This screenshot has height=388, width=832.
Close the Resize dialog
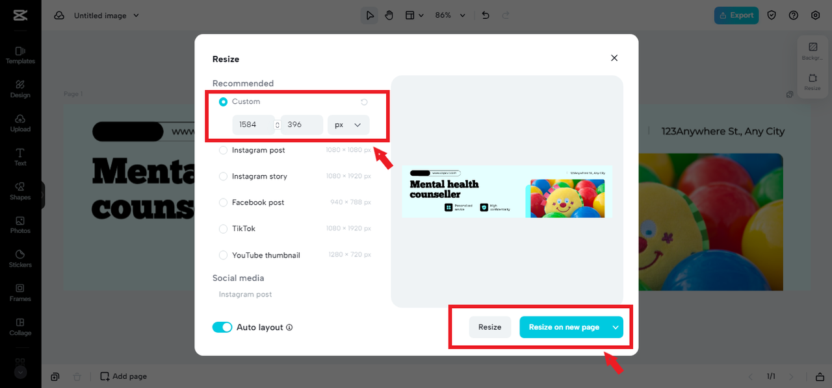tap(614, 58)
